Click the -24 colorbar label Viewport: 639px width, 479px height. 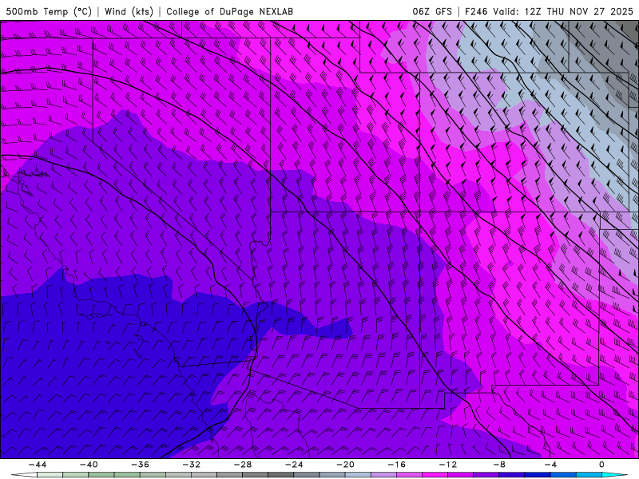[294, 465]
